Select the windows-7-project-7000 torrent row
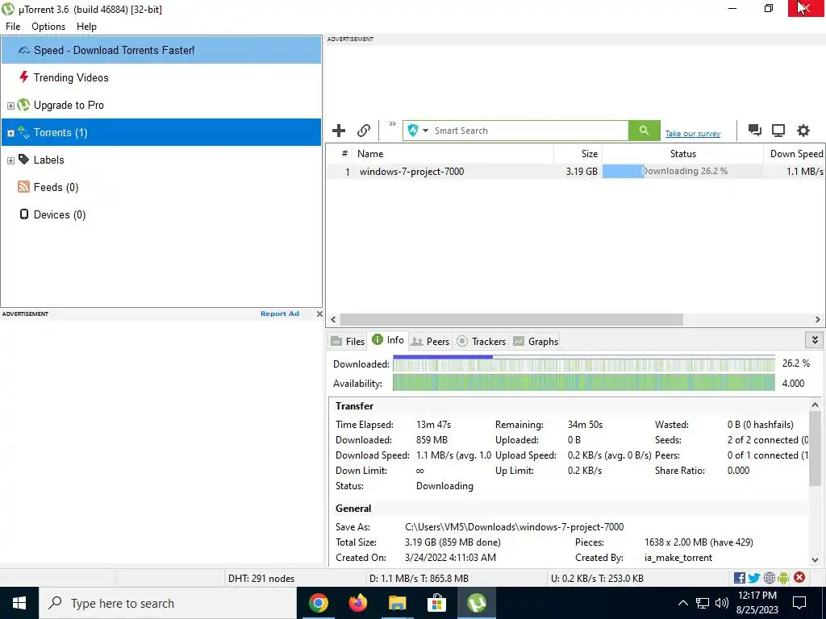The height and width of the screenshot is (619, 826). click(x=575, y=171)
